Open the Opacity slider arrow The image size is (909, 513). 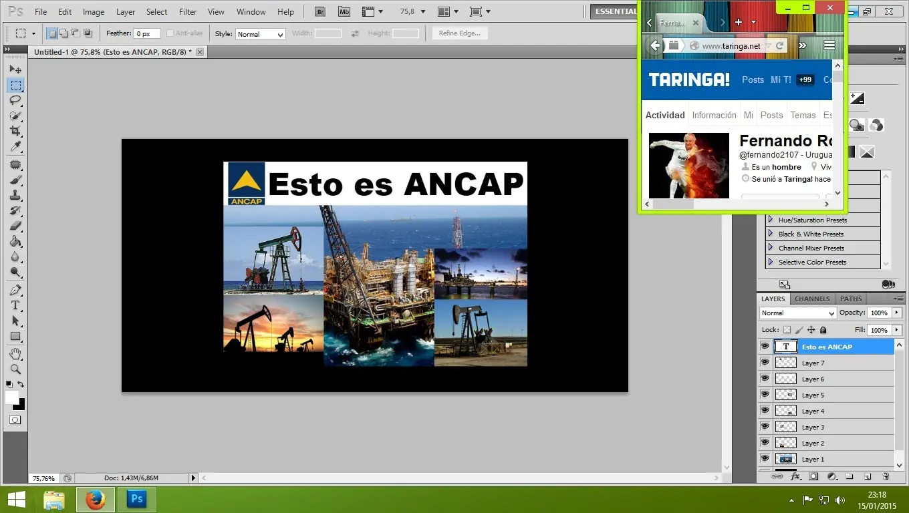[896, 313]
